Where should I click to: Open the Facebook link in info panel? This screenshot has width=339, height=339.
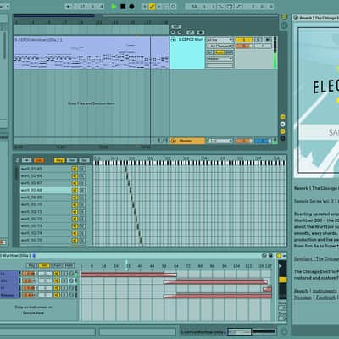pos(325,297)
